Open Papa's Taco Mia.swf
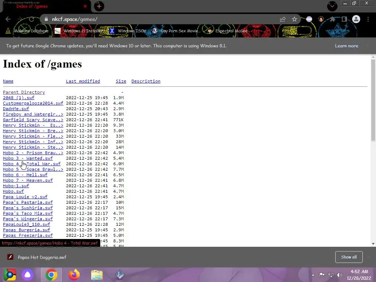The image size is (376, 282). pos(28,214)
